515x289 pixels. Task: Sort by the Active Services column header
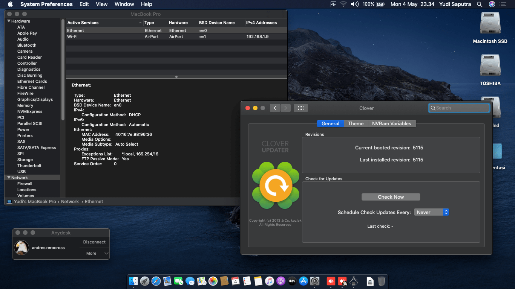[104, 23]
